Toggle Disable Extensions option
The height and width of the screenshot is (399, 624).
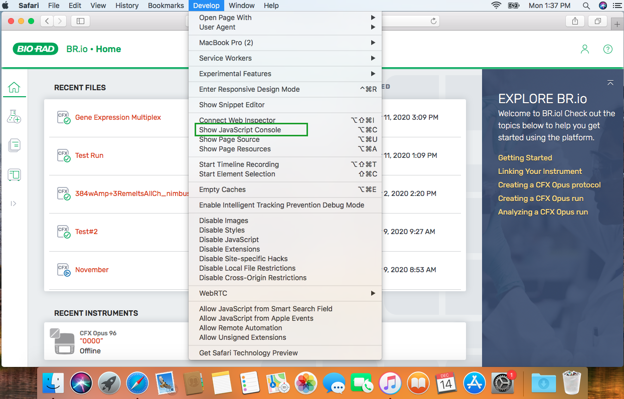point(285,249)
